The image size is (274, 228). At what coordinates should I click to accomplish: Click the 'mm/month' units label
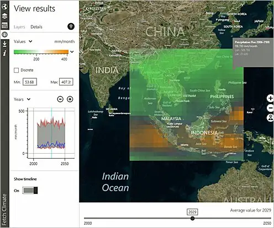tap(65, 42)
